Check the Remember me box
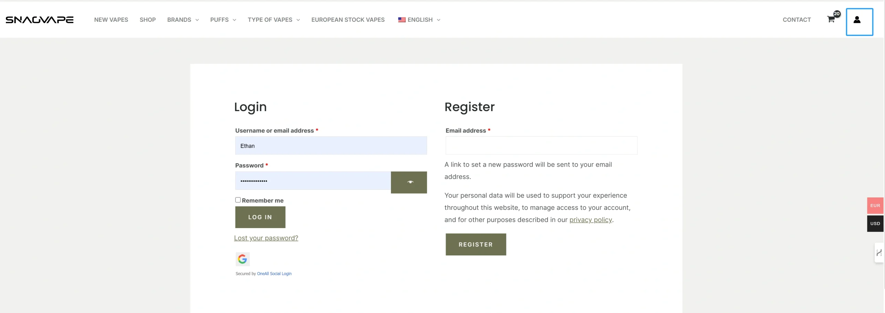Screen dimensions: 885x313 (x=238, y=200)
